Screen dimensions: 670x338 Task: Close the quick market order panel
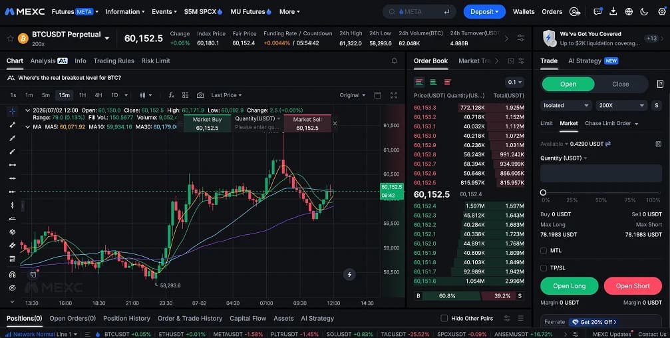tap(335, 124)
